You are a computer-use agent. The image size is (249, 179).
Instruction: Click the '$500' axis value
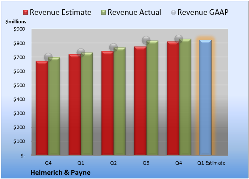point(19,85)
